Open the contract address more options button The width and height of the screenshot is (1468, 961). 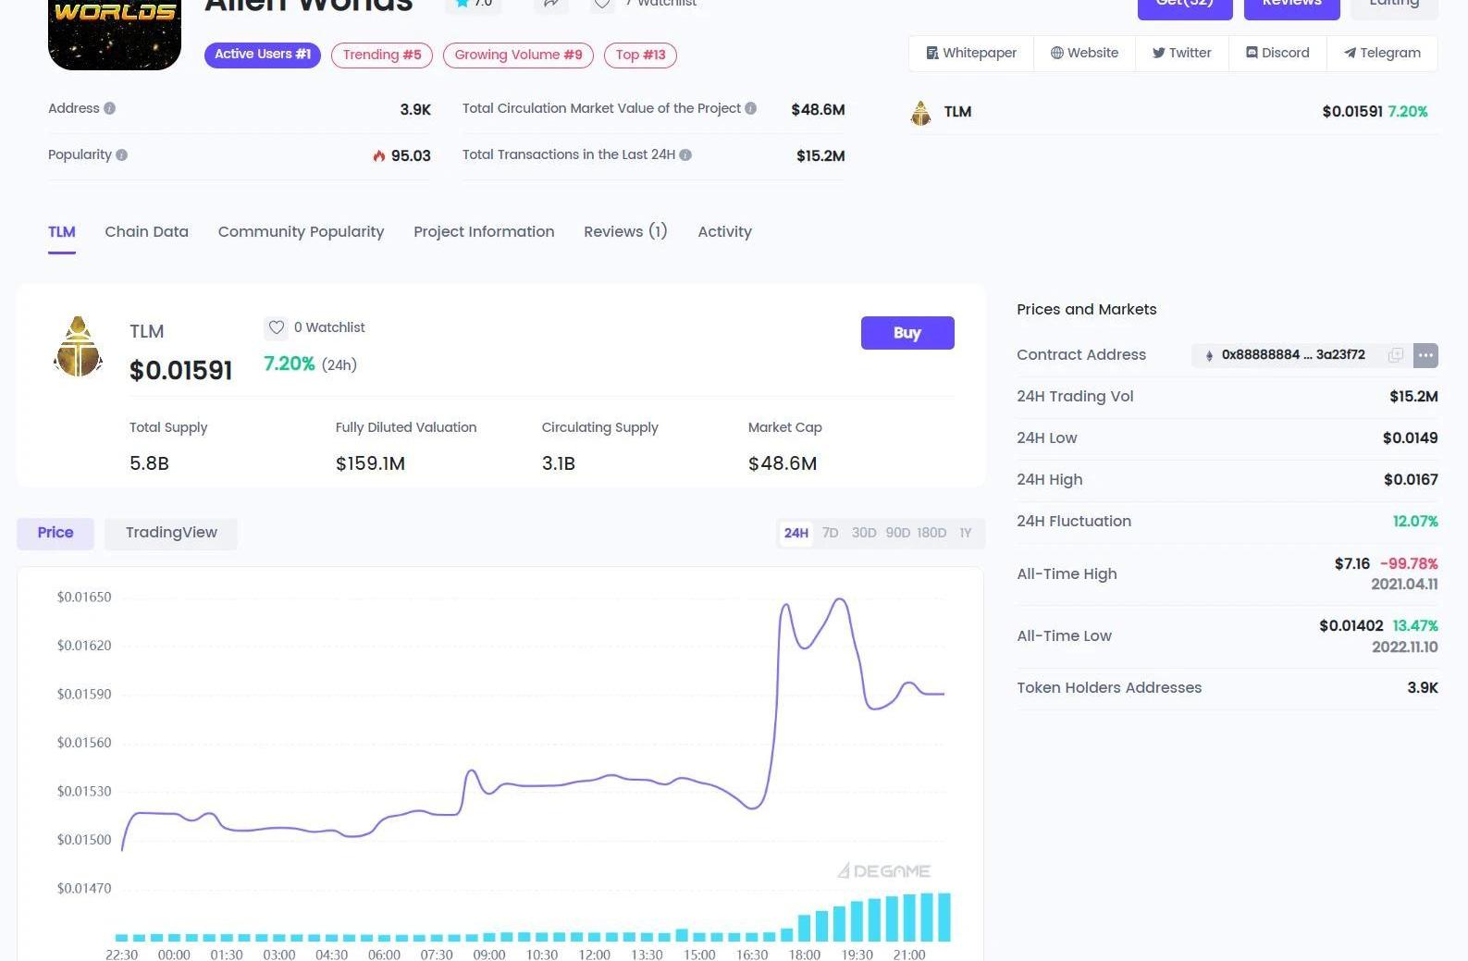point(1425,355)
